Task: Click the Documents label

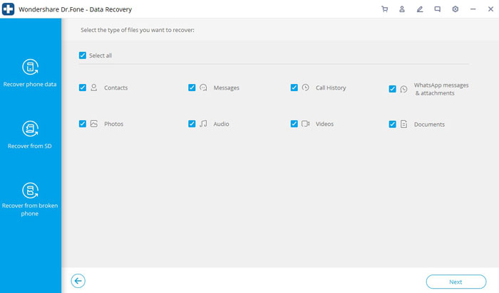Action: (x=429, y=124)
